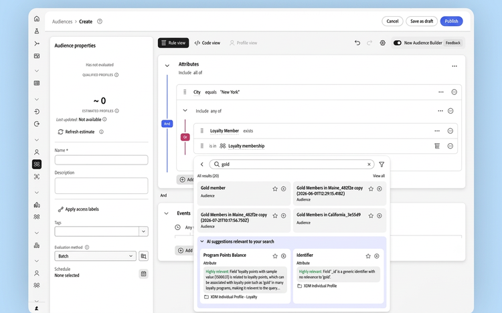
Task: Click the icon left of the Loyalty membership remove button
Action: click(x=437, y=146)
